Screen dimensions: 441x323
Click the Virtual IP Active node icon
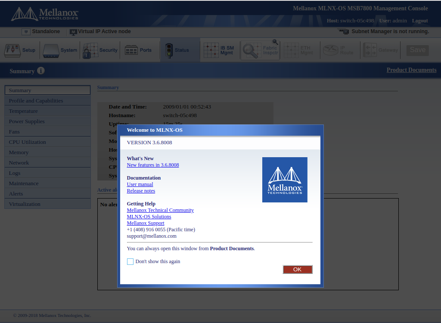click(73, 32)
